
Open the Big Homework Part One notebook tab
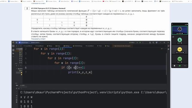click(x=122, y=46)
